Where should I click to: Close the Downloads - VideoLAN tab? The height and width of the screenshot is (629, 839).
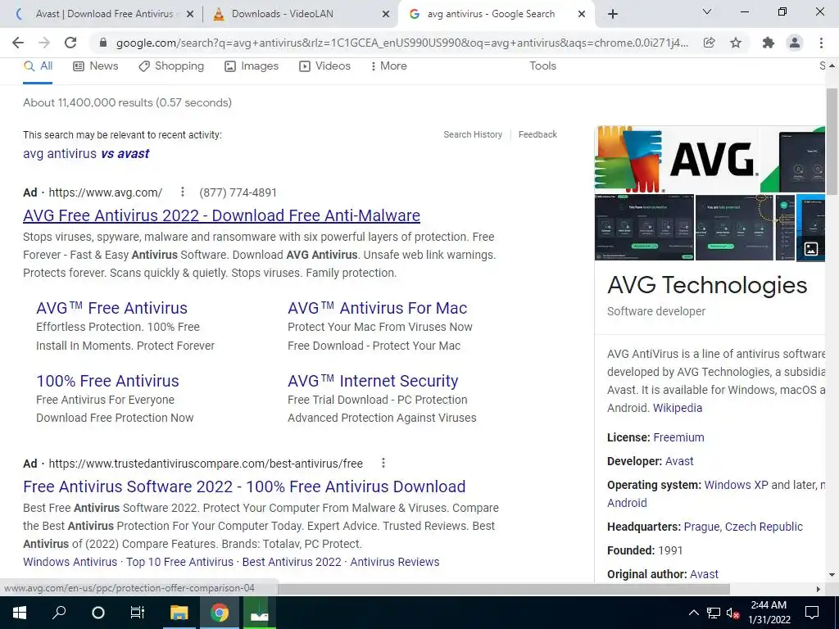385,15
